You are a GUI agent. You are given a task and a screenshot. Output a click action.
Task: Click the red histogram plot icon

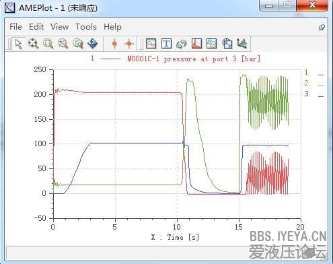[x=196, y=44]
